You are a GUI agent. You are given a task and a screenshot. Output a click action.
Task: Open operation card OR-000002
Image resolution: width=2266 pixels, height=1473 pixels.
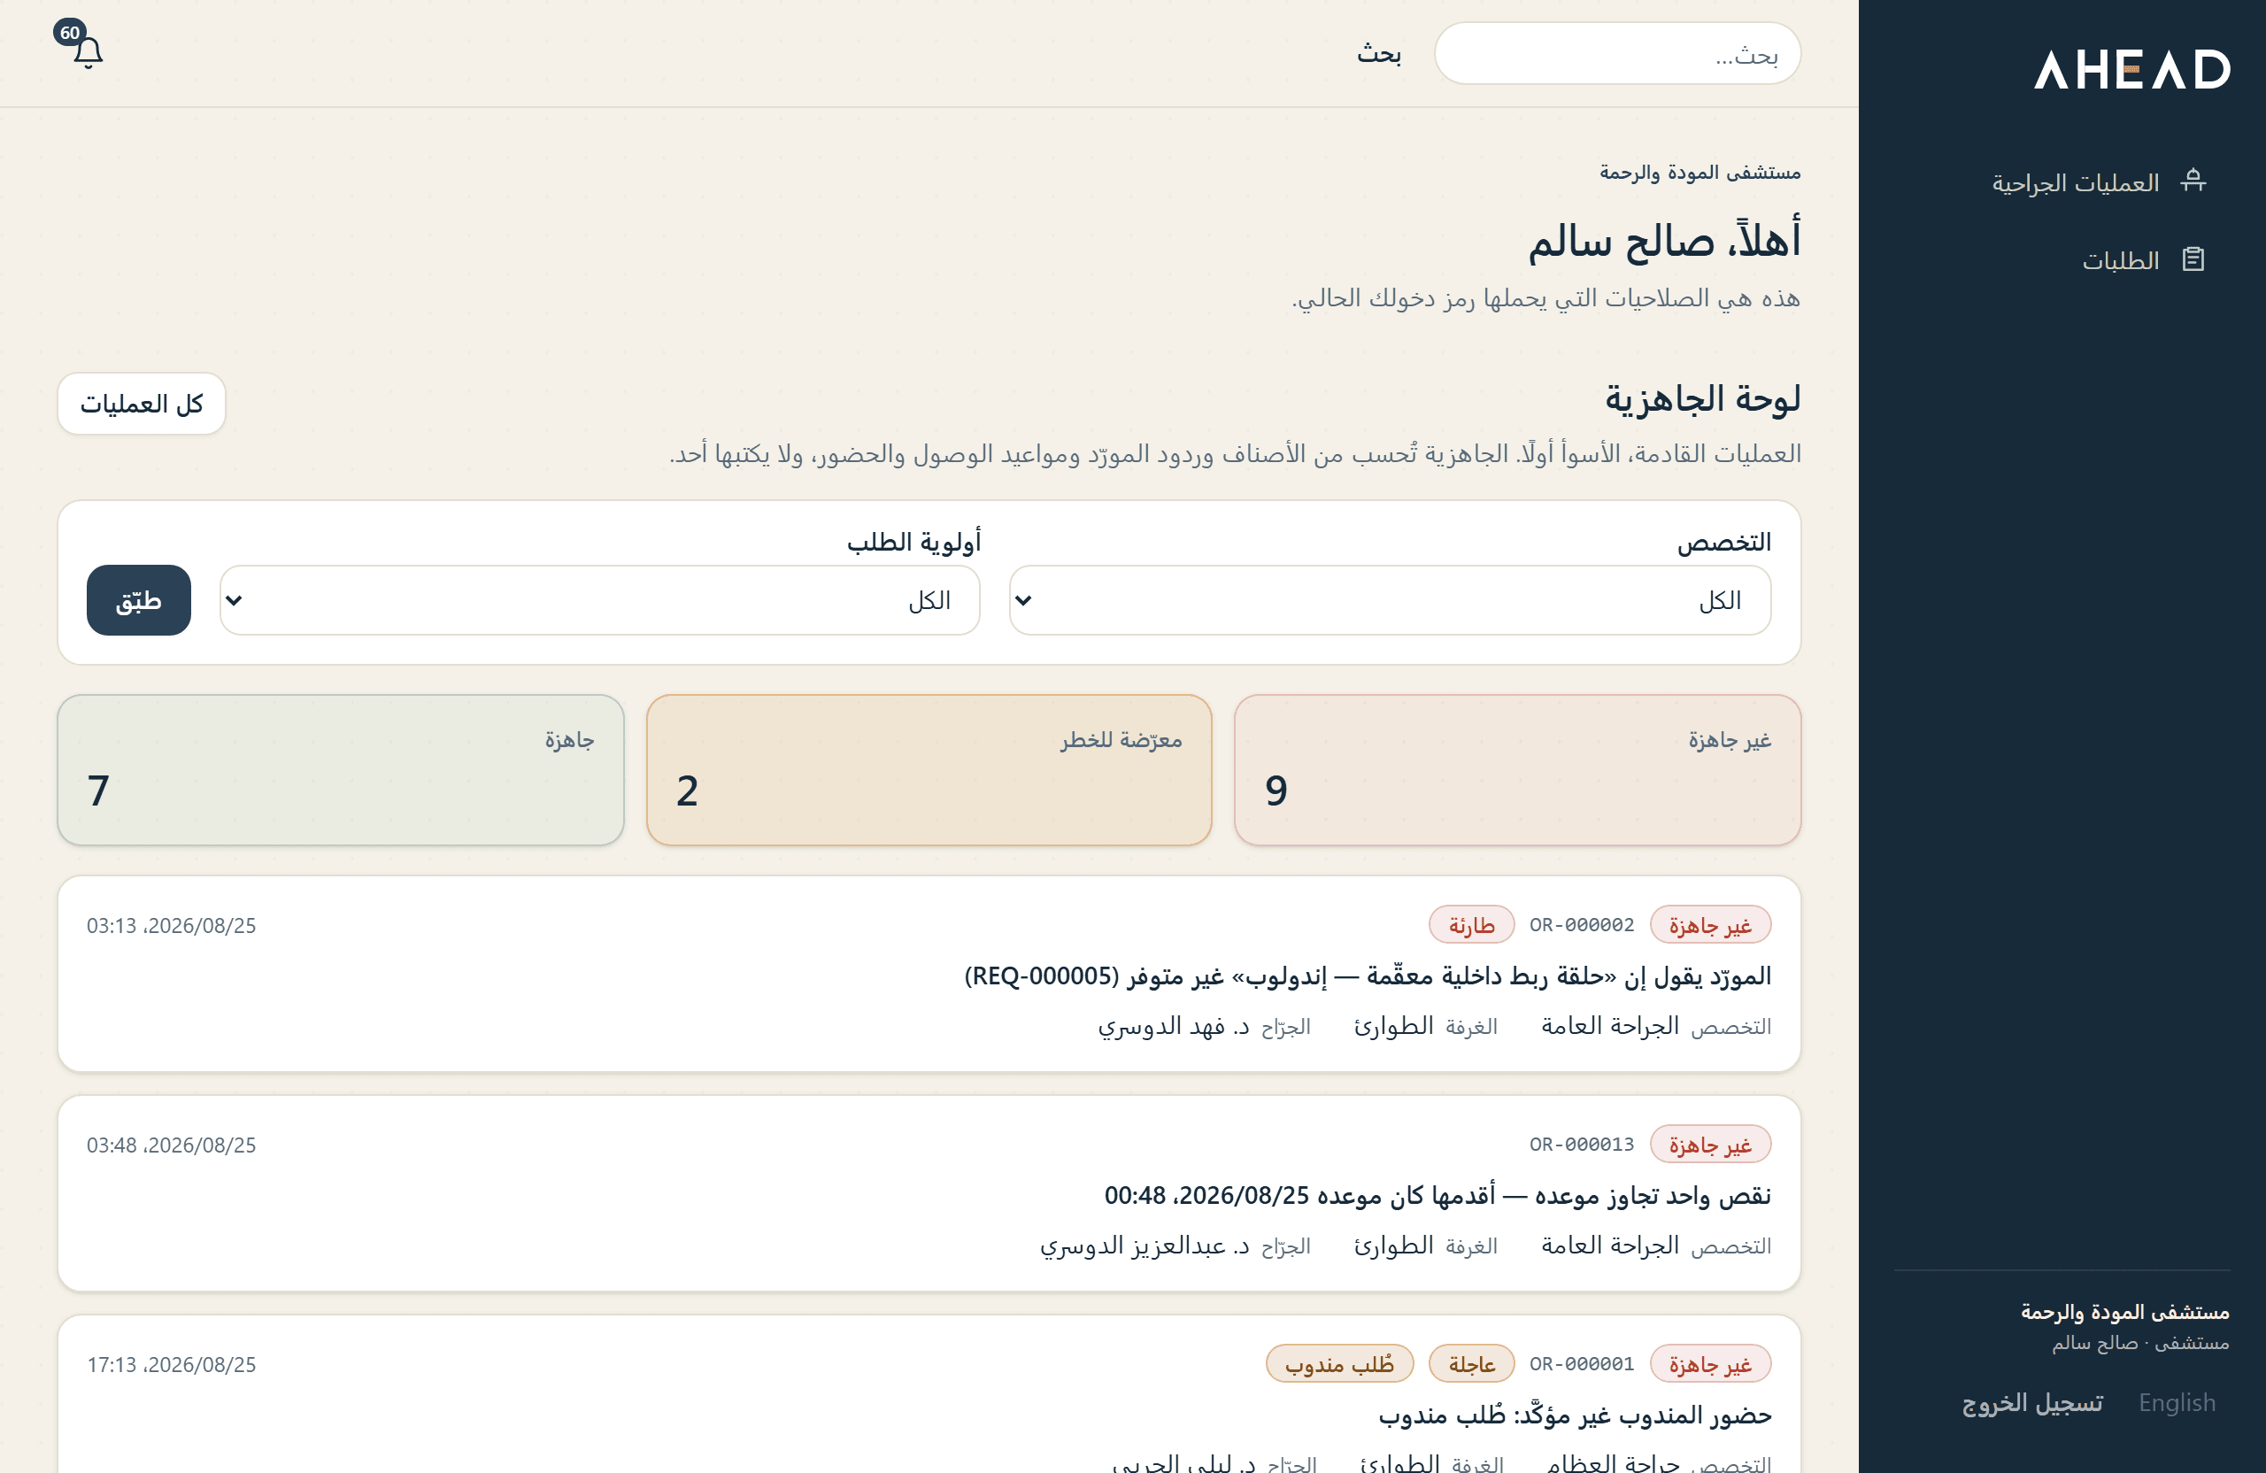(x=929, y=973)
